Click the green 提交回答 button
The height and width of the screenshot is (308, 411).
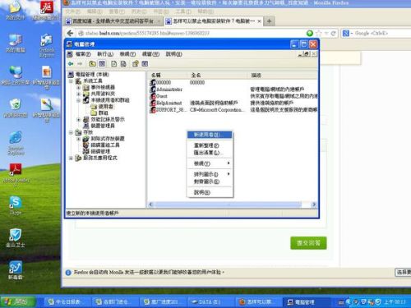pos(308,243)
